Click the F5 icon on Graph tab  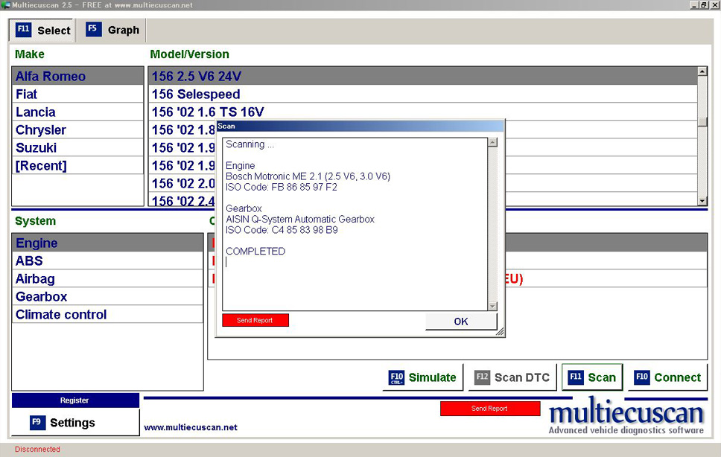(94, 29)
